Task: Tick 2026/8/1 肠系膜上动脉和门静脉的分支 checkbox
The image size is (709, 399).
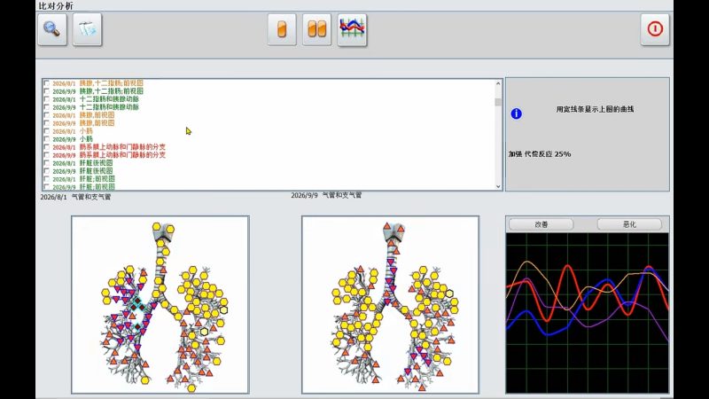Action: (x=47, y=147)
